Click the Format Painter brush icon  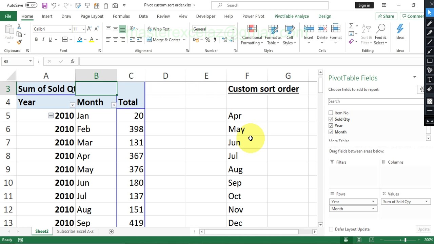click(19, 42)
